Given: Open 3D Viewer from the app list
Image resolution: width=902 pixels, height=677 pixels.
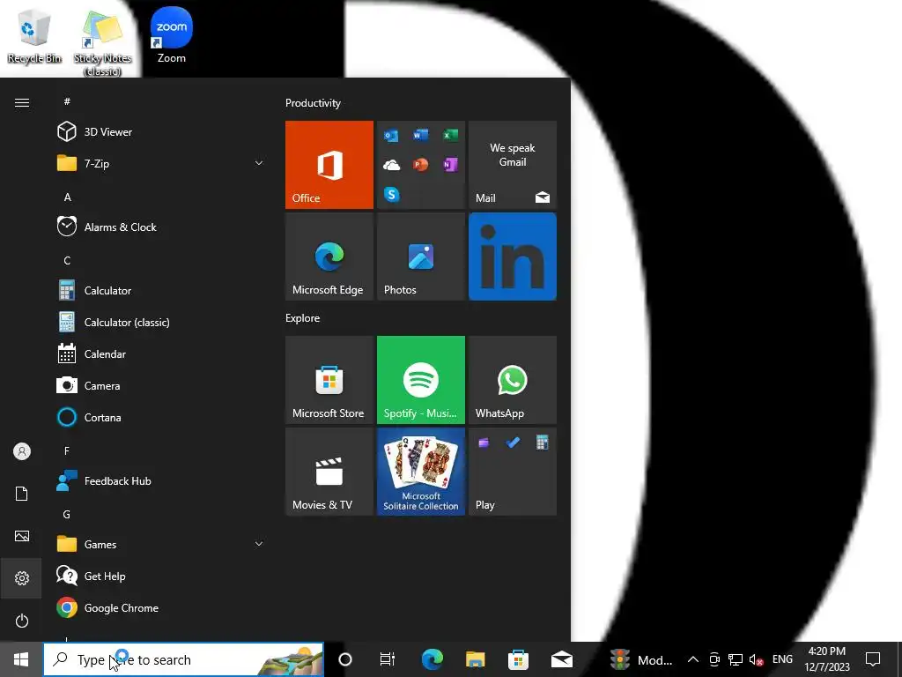Looking at the screenshot, I should (x=160, y=132).
